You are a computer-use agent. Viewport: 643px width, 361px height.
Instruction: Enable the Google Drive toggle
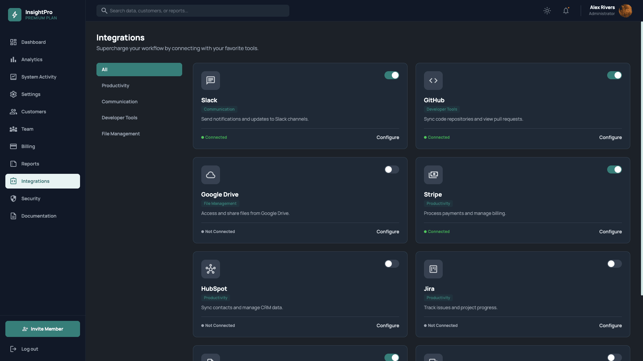click(x=392, y=169)
